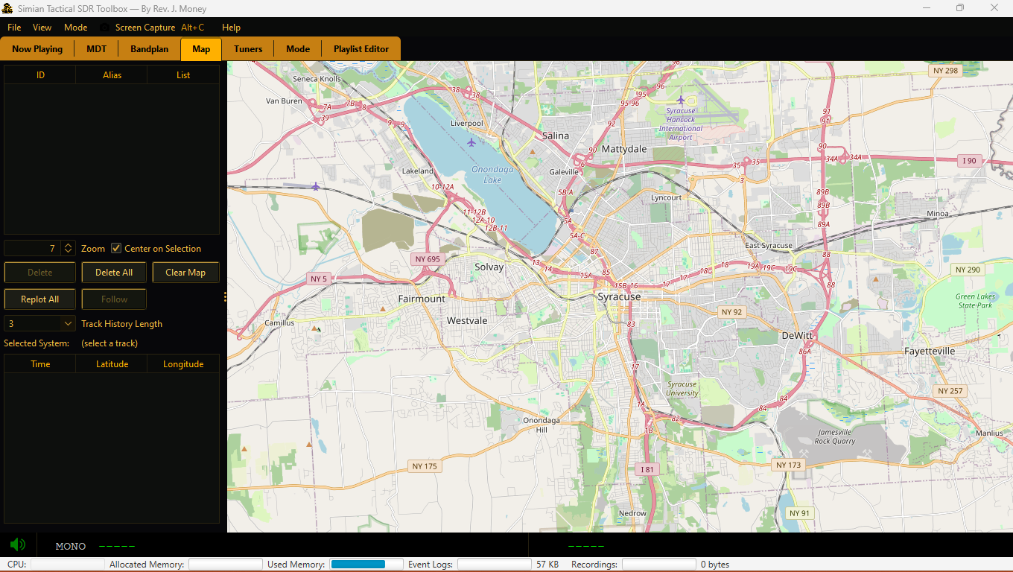Click the Zoom value field showing 7
This screenshot has width=1013, height=572.
(x=33, y=248)
